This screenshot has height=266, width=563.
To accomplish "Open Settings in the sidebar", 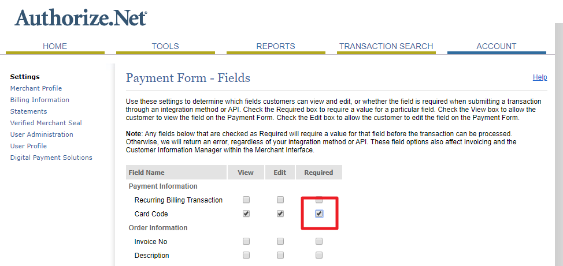I will [x=25, y=77].
